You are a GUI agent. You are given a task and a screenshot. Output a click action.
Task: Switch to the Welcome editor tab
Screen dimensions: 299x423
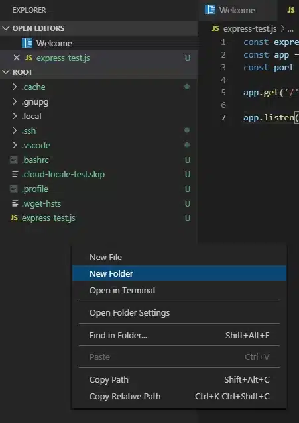pos(238,10)
